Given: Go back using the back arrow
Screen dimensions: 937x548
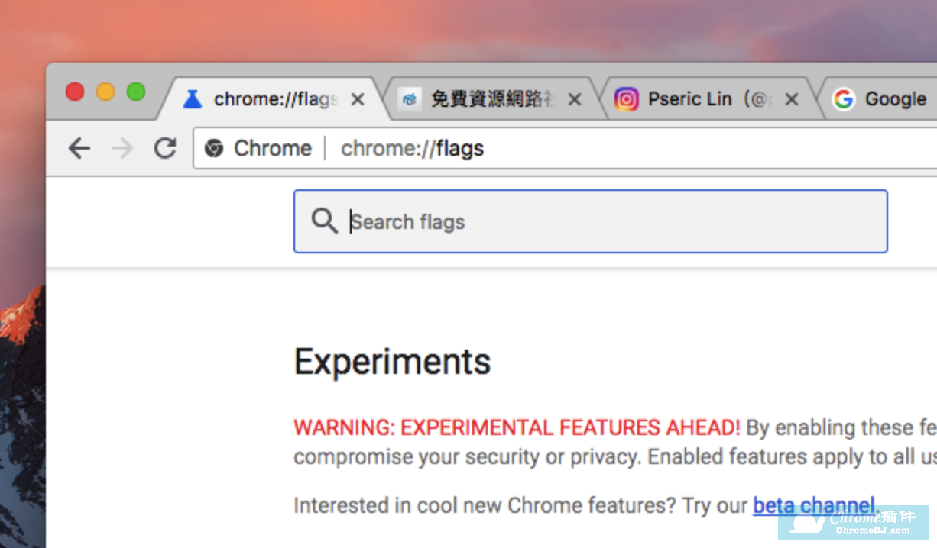Looking at the screenshot, I should click(79, 148).
